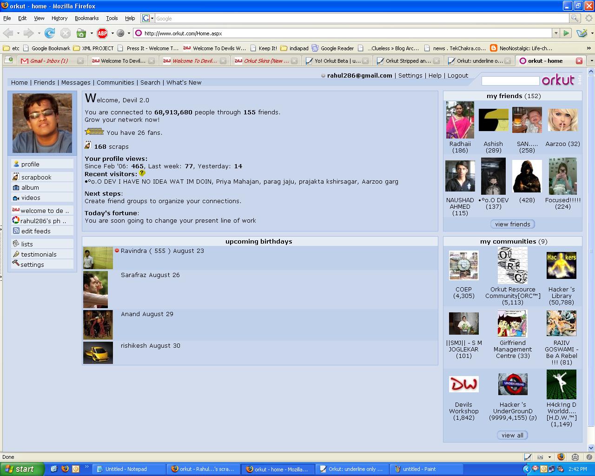This screenshot has width=595, height=476.
Task: Click the green recycle folder toolbar icon
Action: (x=81, y=33)
